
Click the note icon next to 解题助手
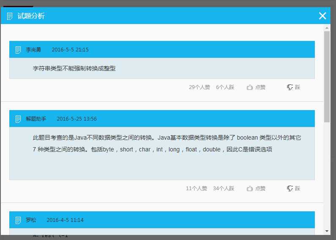tap(18, 119)
